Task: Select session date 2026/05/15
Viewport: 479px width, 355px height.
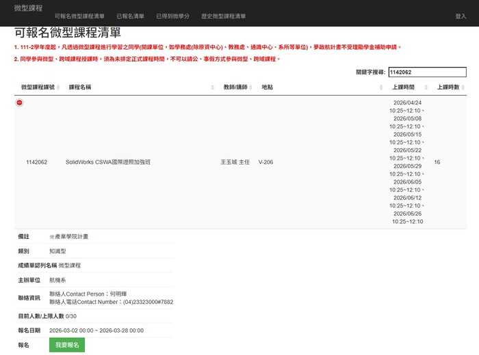Action: (407, 134)
